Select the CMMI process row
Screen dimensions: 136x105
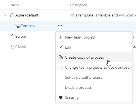28,47
